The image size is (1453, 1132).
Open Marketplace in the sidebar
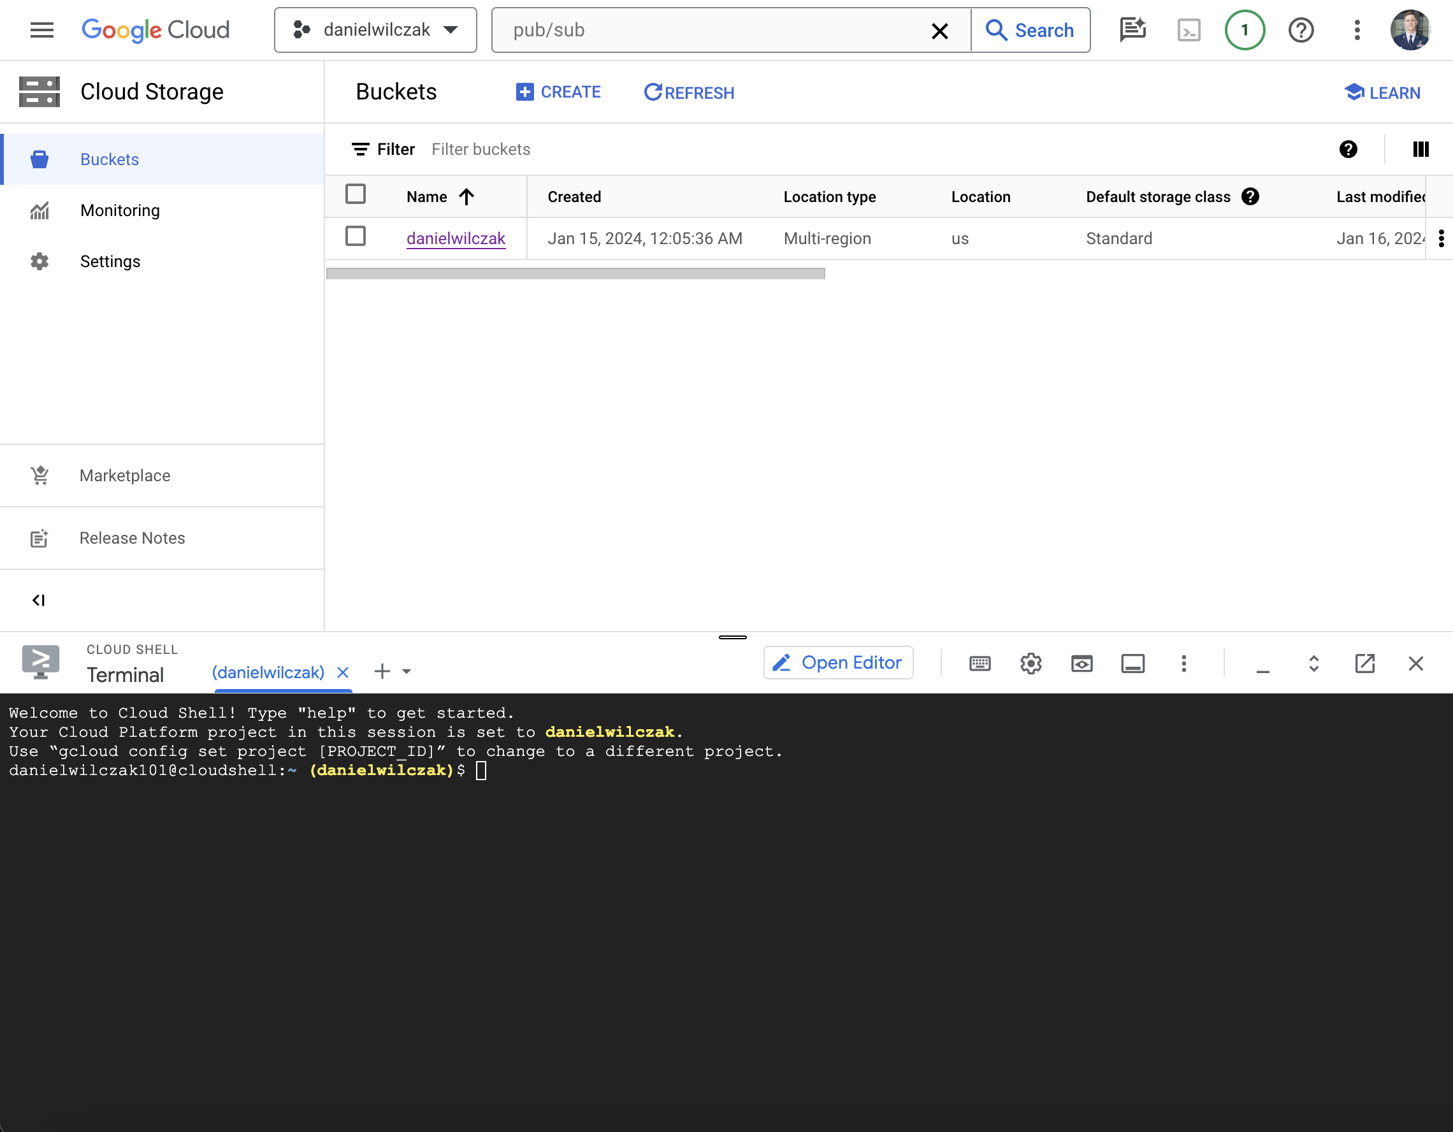click(x=163, y=475)
